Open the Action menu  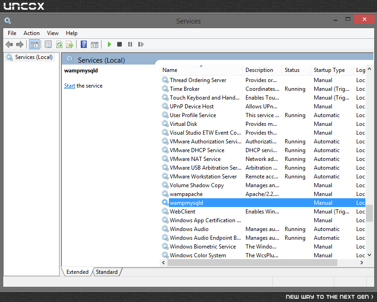click(x=31, y=33)
